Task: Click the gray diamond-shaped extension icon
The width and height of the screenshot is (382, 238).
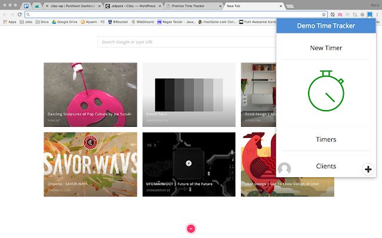Action: click(x=362, y=14)
